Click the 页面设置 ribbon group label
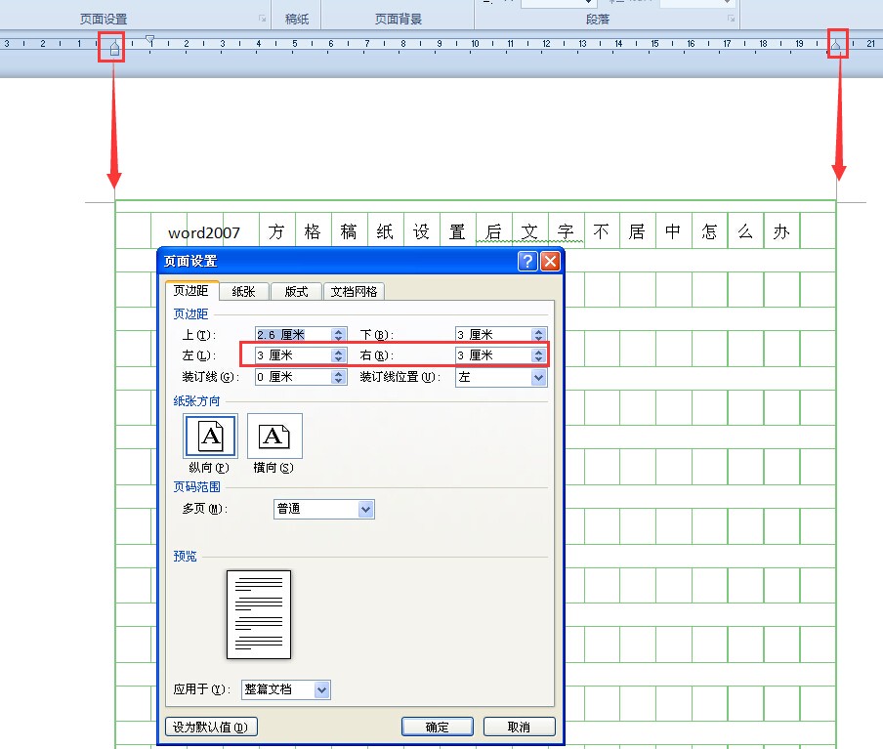The height and width of the screenshot is (749, 883). (104, 20)
